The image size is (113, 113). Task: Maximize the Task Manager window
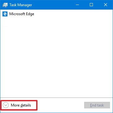[91, 5]
